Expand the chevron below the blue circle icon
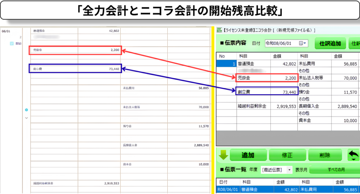Viewport: 360px width, 194px height. pos(26,118)
